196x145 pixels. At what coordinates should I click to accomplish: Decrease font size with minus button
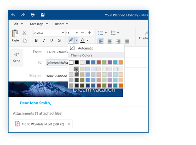(x=83, y=33)
